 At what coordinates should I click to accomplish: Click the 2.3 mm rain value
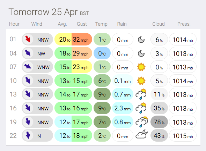click(123, 108)
